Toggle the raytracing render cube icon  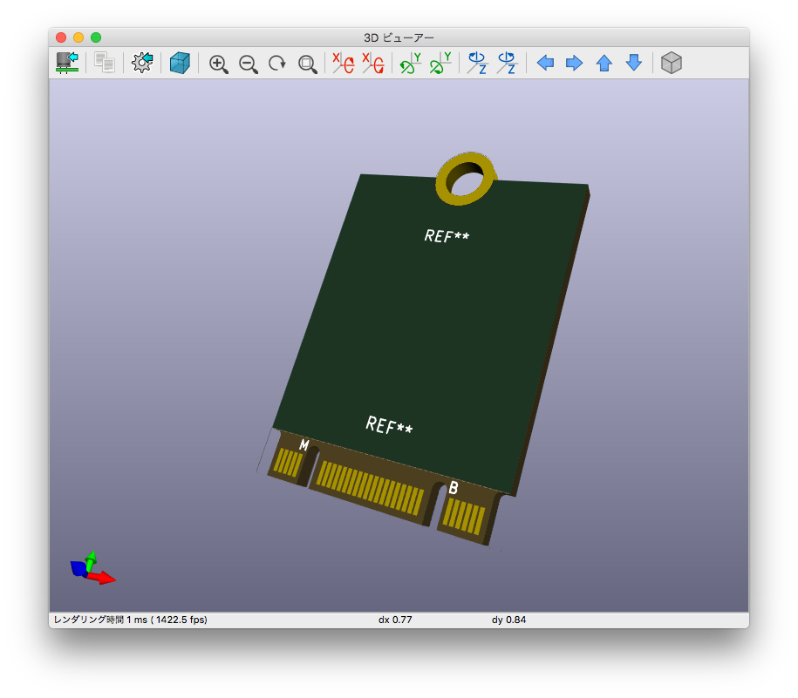(x=180, y=63)
